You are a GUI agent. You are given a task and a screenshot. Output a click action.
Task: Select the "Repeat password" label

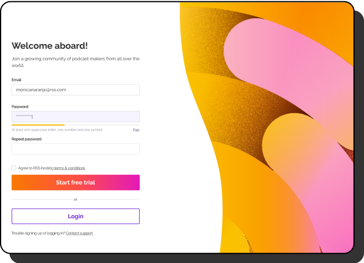pos(26,139)
